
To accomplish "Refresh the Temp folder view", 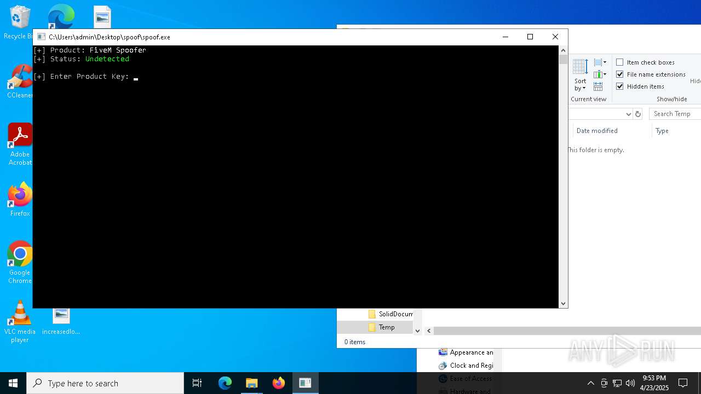I will pyautogui.click(x=637, y=114).
